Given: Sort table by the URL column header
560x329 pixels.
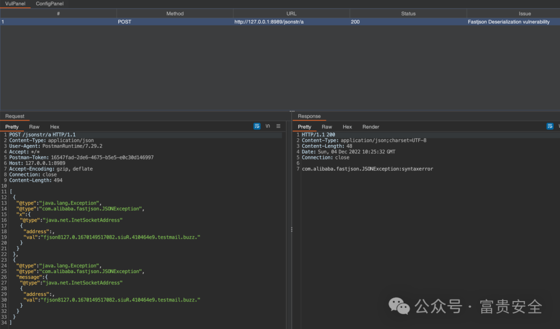Looking at the screenshot, I should (x=291, y=13).
